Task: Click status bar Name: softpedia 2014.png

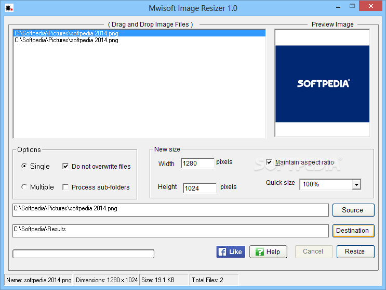Action: 38,280
